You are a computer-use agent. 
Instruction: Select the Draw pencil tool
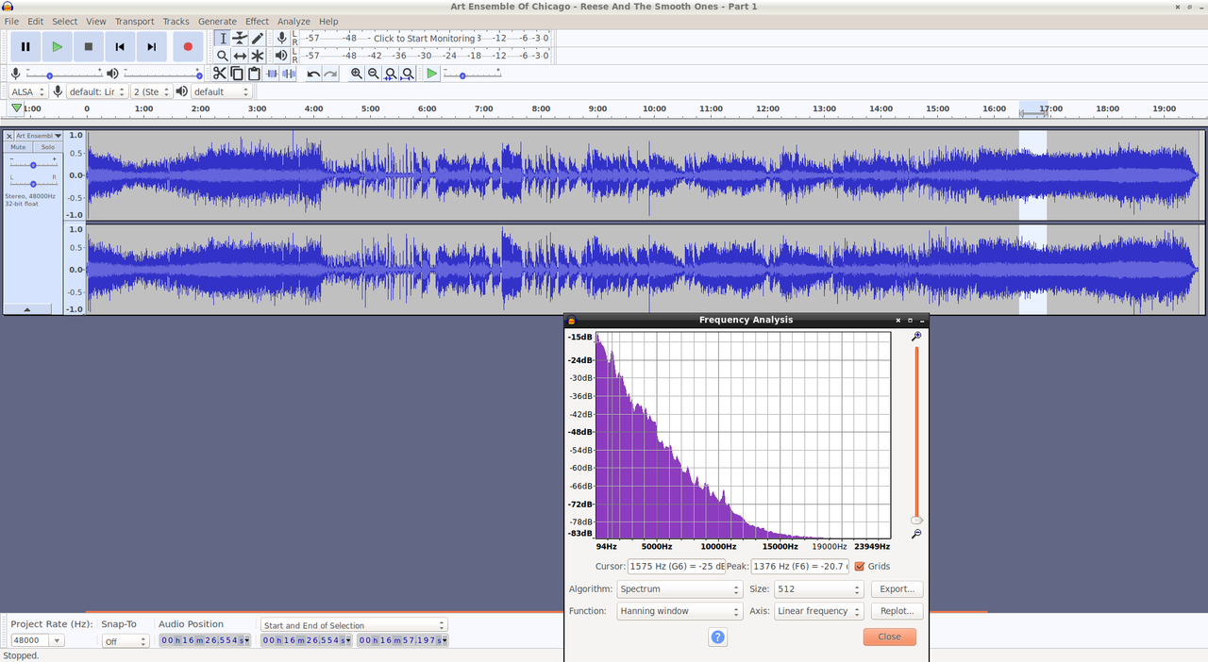point(257,38)
